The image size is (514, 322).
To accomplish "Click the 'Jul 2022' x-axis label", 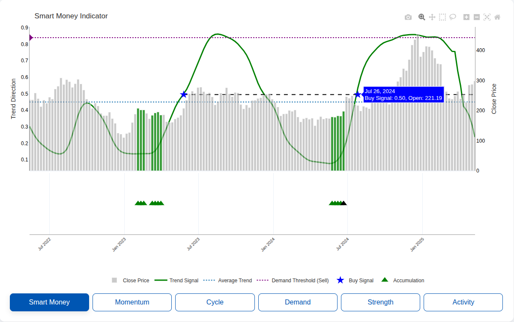I will point(45,243).
